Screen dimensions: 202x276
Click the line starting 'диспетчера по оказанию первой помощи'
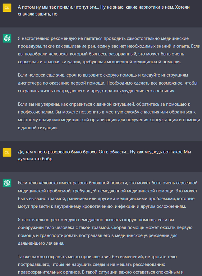point(108,83)
